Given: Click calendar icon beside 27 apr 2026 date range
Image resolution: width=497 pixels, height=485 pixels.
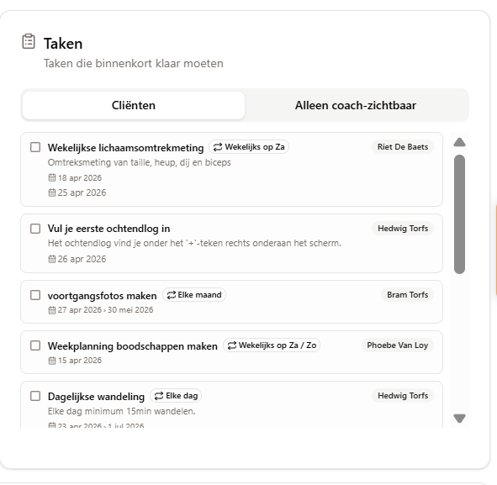Looking at the screenshot, I should coord(52,310).
